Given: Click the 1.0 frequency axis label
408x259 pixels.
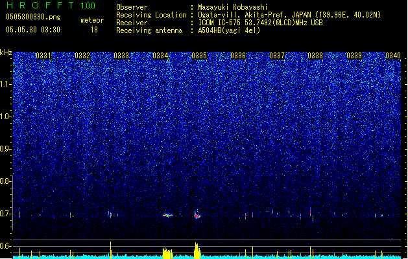Looking at the screenshot, I should 5,117.
